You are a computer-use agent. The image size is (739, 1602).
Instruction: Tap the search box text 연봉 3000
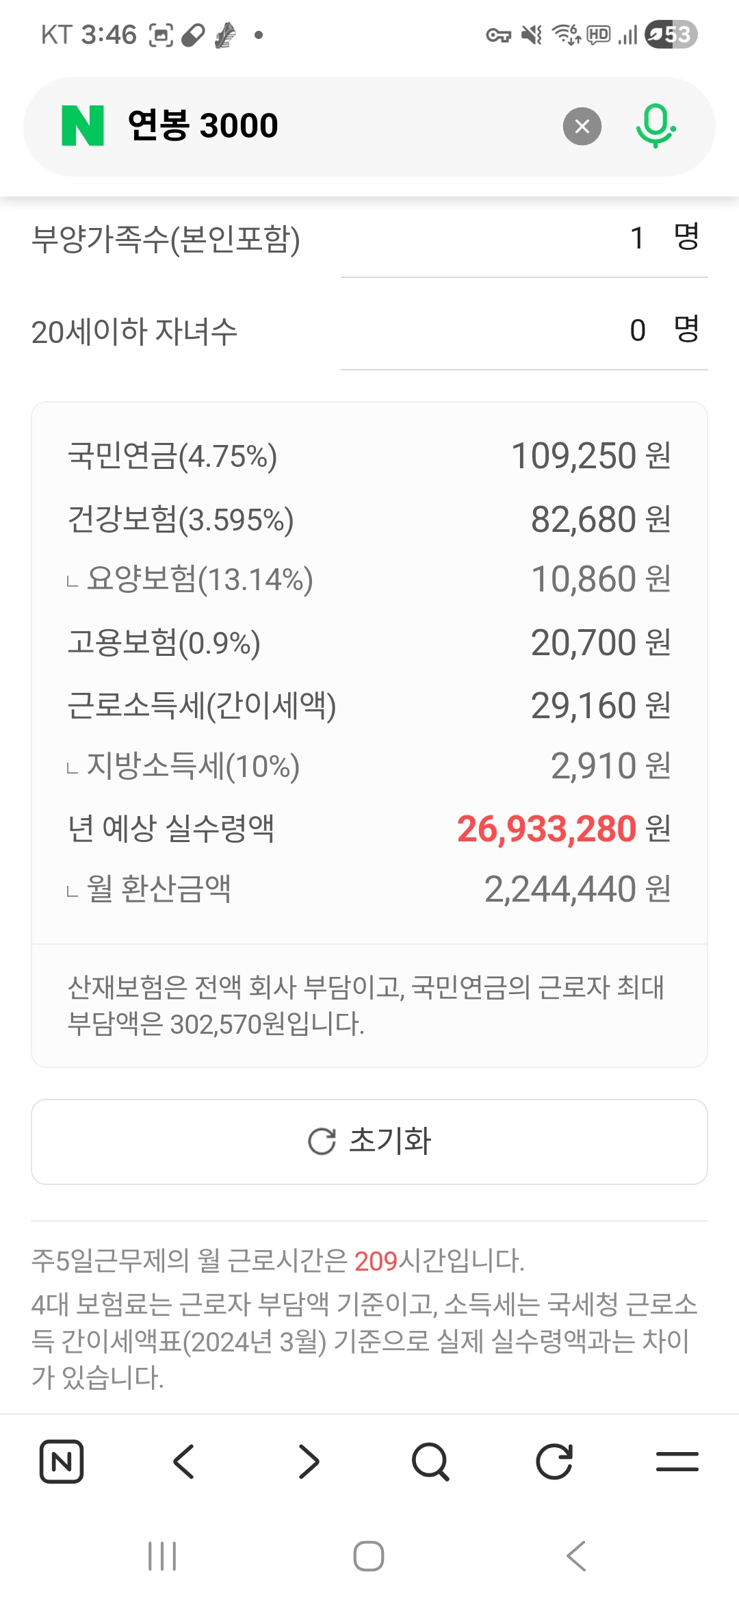203,126
